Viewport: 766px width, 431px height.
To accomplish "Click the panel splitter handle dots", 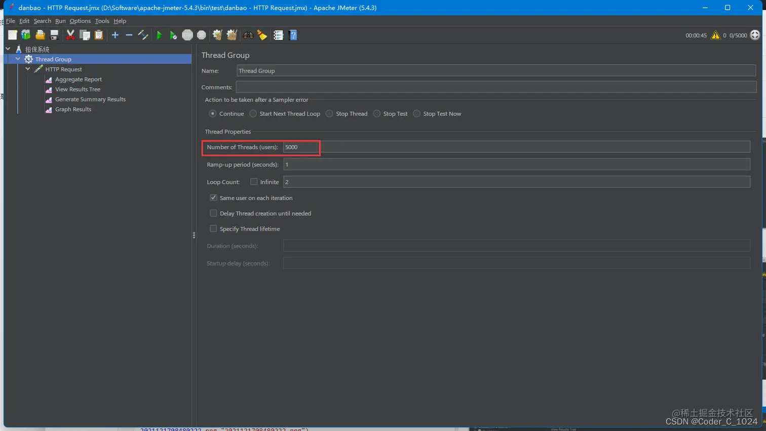I will click(x=194, y=236).
